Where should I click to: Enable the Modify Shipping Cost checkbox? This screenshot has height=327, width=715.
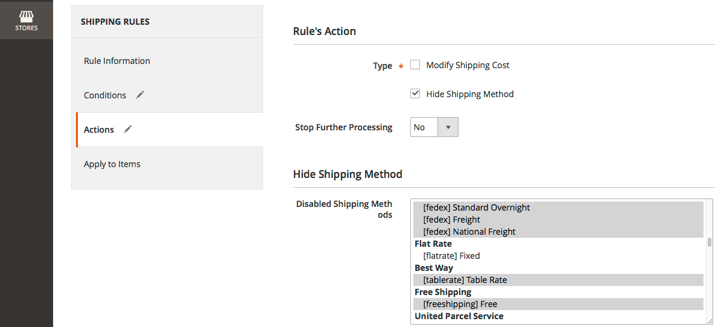click(x=415, y=65)
